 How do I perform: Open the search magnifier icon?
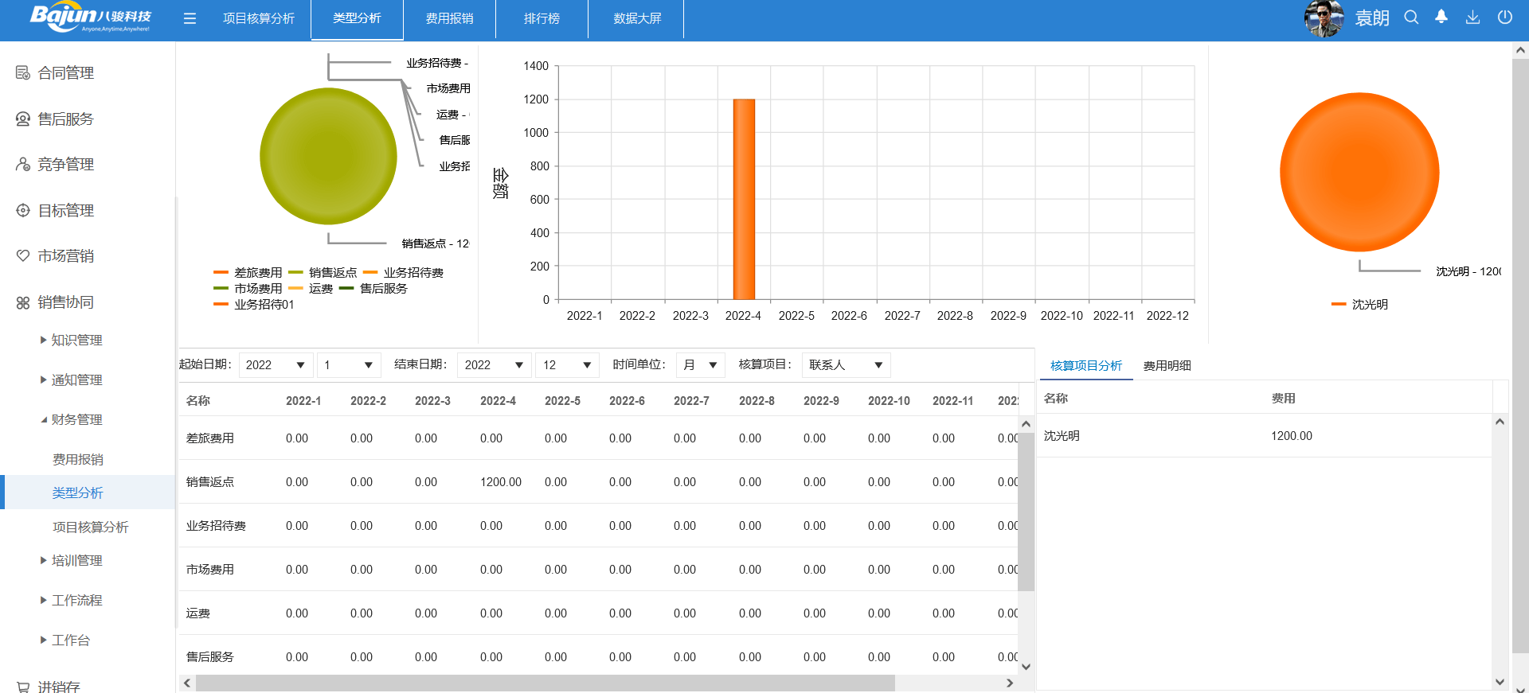[x=1411, y=18]
